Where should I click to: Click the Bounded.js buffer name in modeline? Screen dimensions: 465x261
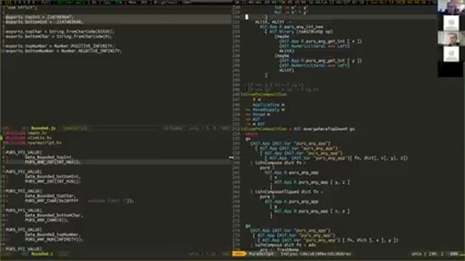click(x=44, y=128)
